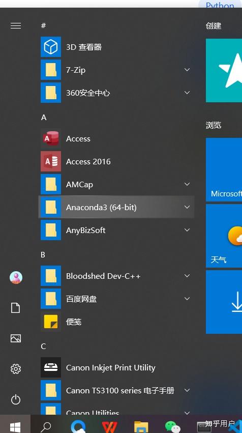
Task: Open the Documents sidebar icon
Action: pyautogui.click(x=15, y=308)
